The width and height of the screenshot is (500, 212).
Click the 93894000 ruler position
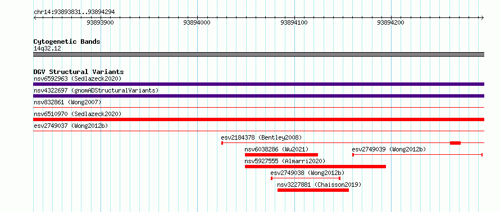point(197,22)
